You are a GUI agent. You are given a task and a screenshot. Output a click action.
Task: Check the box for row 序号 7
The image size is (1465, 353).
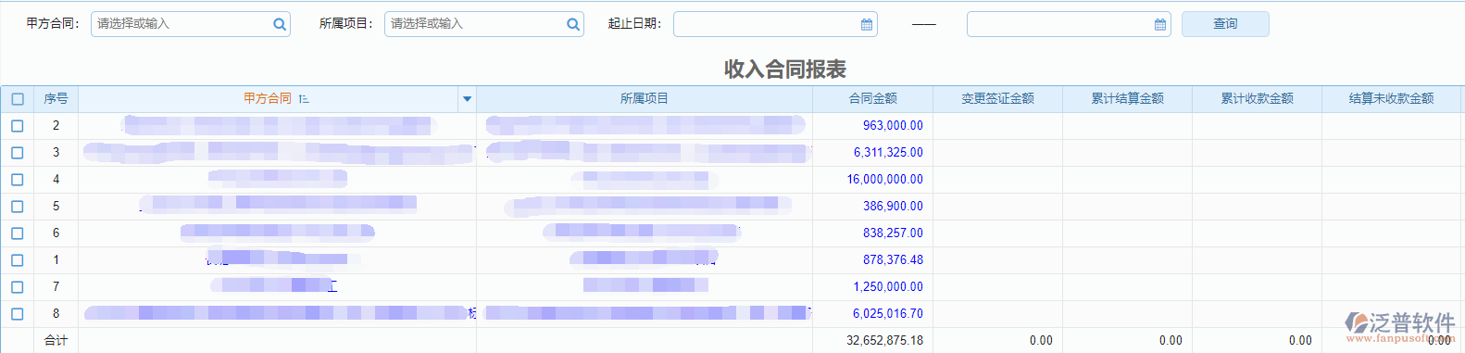tap(18, 287)
